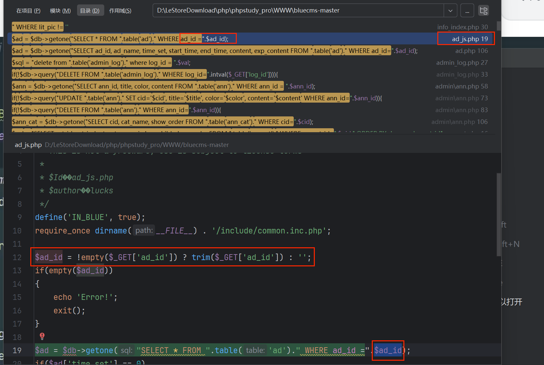The width and height of the screenshot is (544, 365).
Task: Switch to the 作用域(S) tab
Action: pos(120,11)
